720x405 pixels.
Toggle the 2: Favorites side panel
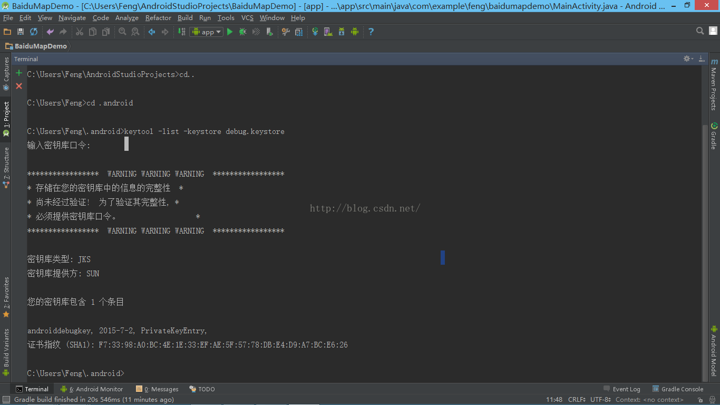(6, 297)
